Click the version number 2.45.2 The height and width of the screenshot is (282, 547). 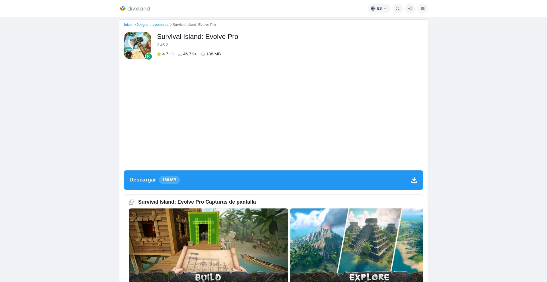(x=162, y=45)
